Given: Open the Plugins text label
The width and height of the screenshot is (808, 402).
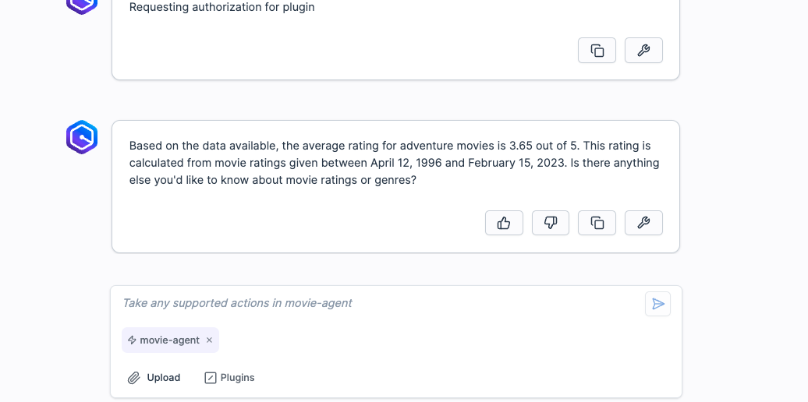Looking at the screenshot, I should pos(237,378).
